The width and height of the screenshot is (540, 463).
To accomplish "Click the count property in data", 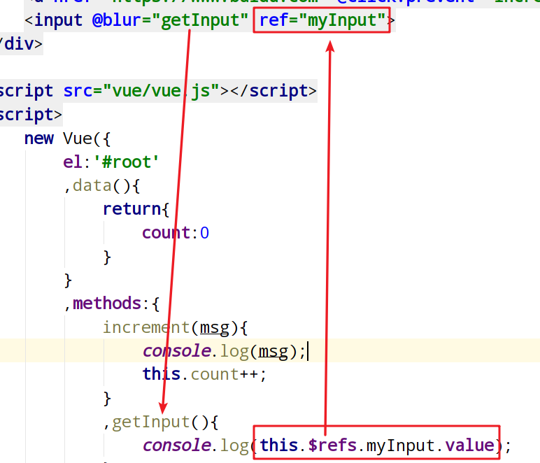I will coord(166,233).
